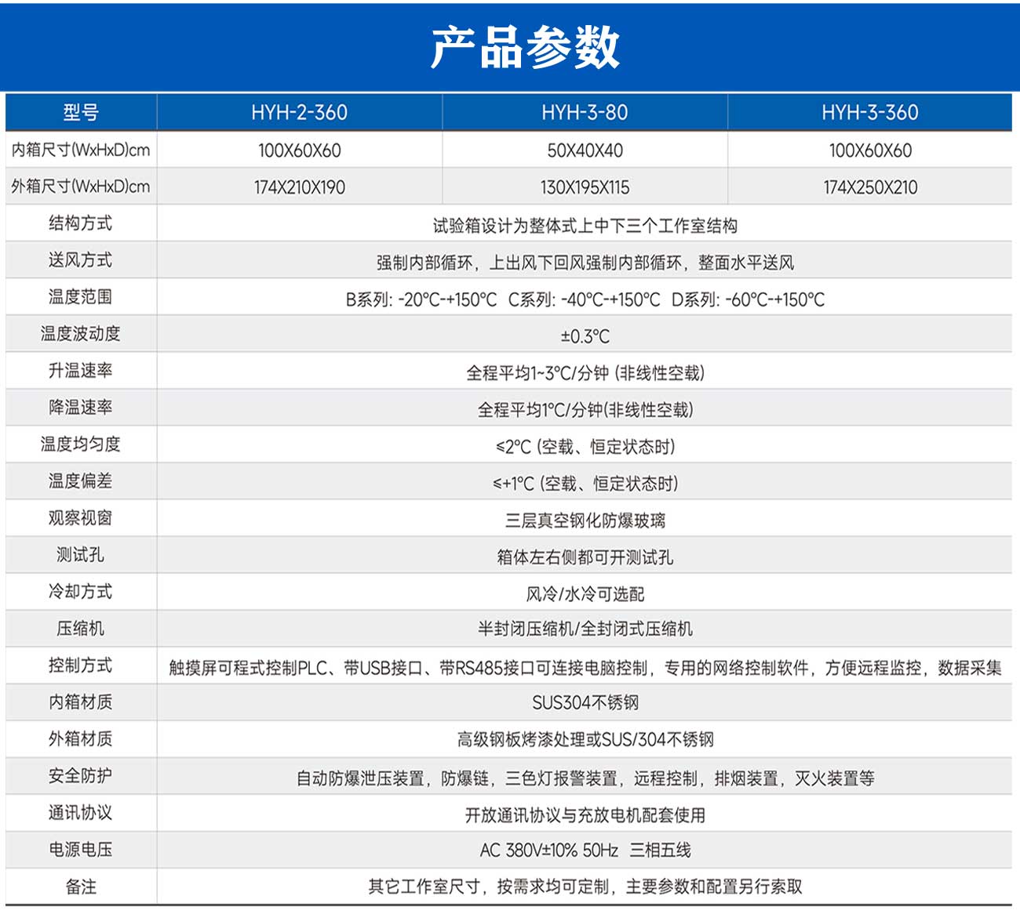Screen dimensions: 1020x914
Task: Select the 送风方式 row label
Action: coord(81,260)
